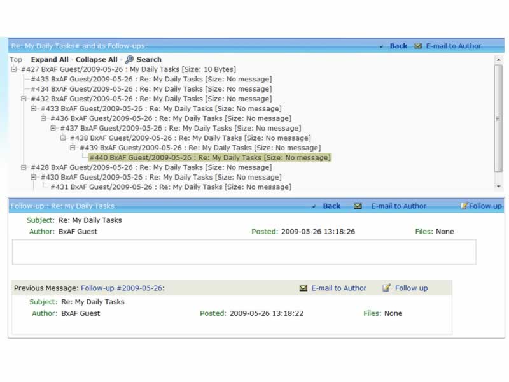
Task: Click scrollbar down arrow of thread list
Action: (498, 187)
